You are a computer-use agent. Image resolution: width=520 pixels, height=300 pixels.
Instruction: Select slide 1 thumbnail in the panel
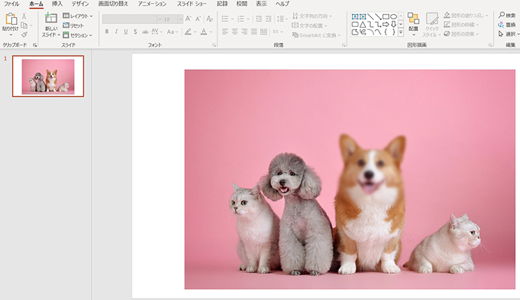(48, 76)
